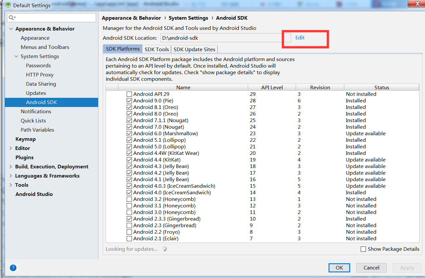Select the Android 7.1.1 (Nougat) row name
425x278 pixels.
(x=161, y=120)
